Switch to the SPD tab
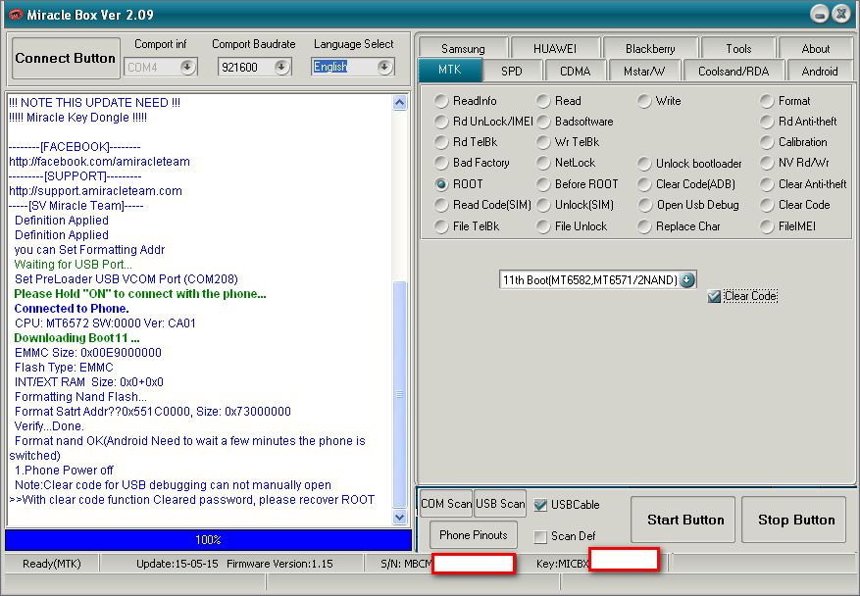Image resolution: width=860 pixels, height=596 pixels. click(512, 72)
